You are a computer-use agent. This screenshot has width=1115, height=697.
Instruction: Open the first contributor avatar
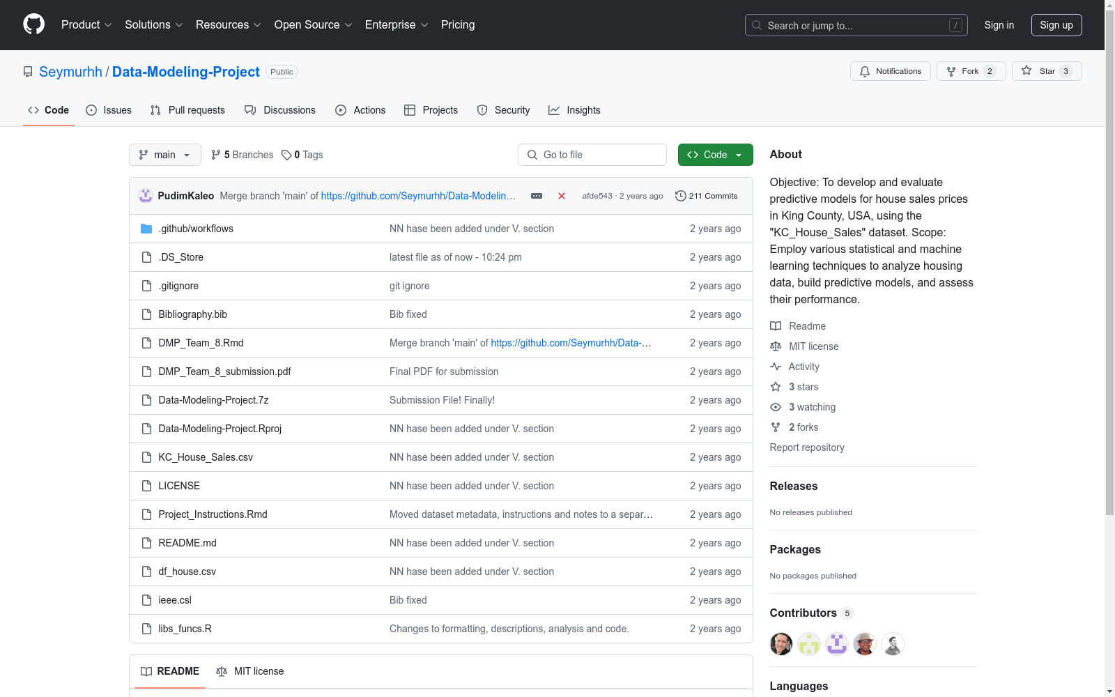click(781, 644)
